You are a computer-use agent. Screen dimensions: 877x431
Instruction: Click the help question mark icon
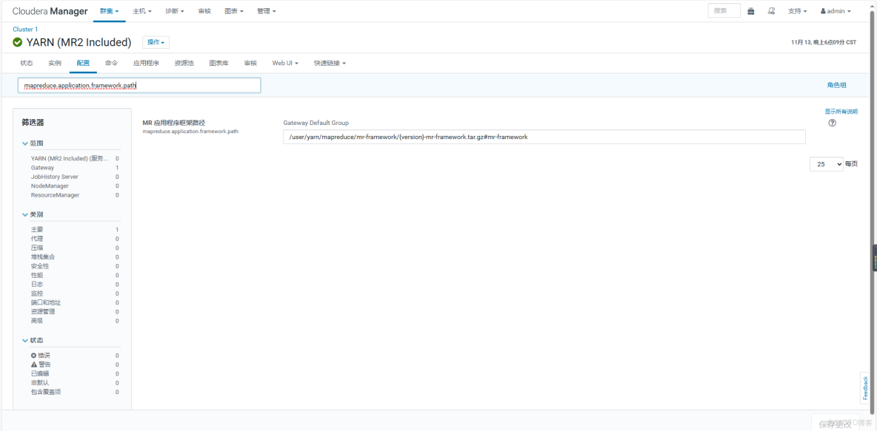tap(832, 123)
